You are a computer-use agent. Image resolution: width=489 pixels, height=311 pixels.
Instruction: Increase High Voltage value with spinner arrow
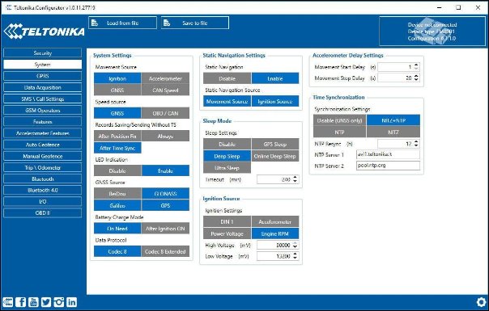pyautogui.click(x=295, y=243)
